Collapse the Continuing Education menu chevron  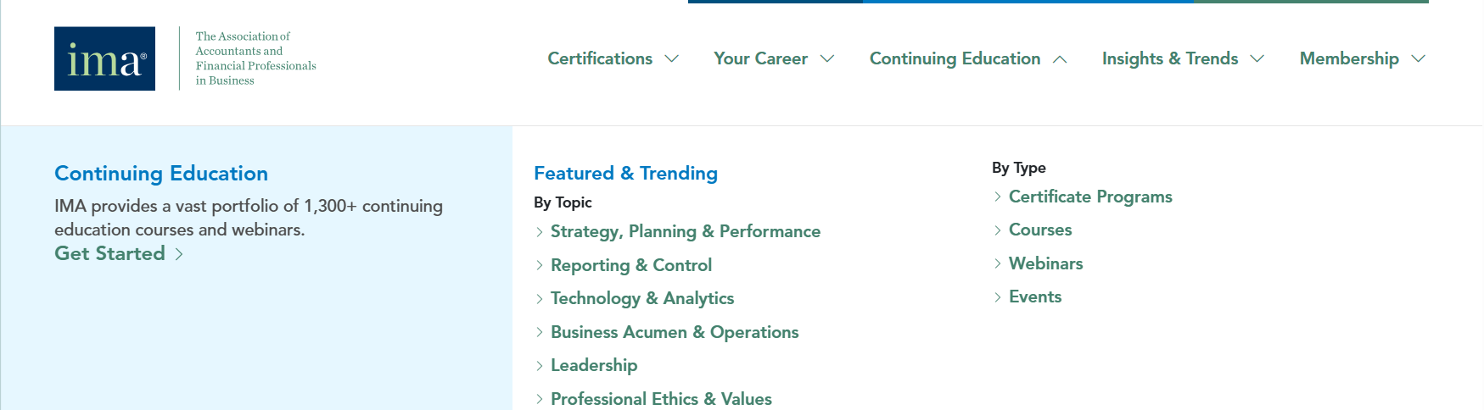click(x=1060, y=59)
